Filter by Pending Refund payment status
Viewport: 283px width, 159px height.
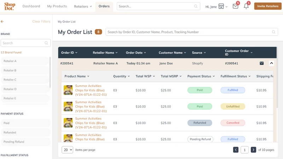(25, 142)
